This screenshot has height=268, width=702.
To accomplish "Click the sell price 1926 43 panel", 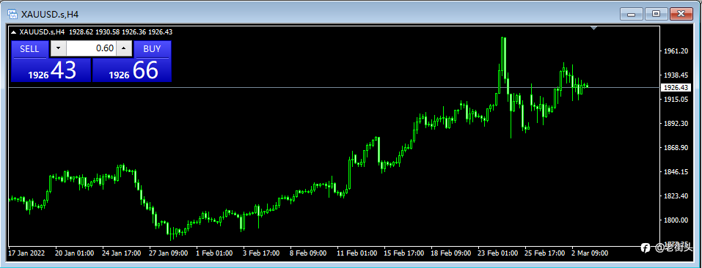I will (51, 70).
